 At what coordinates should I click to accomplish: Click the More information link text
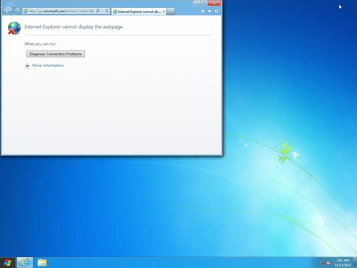(48, 65)
